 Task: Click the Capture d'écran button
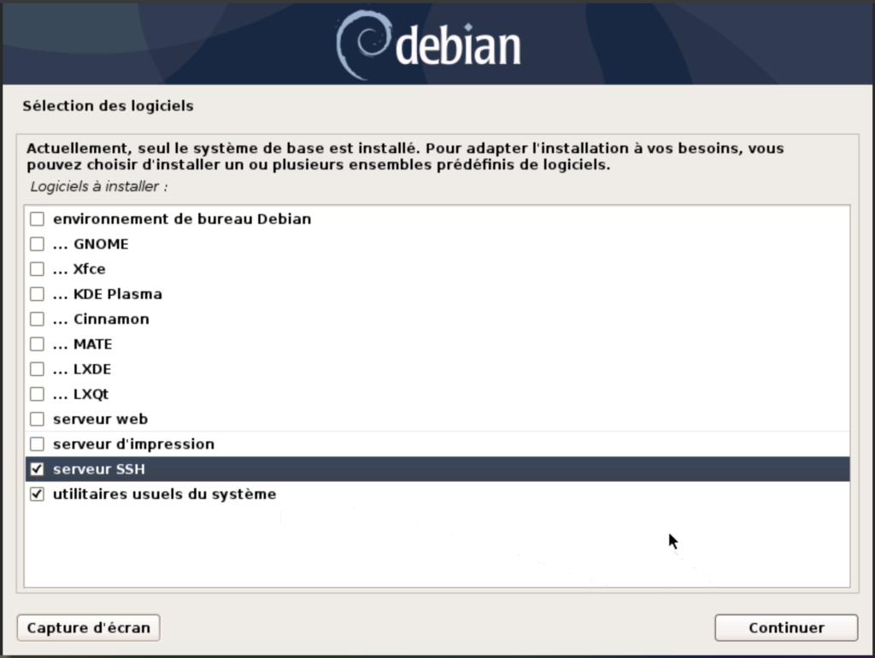89,628
